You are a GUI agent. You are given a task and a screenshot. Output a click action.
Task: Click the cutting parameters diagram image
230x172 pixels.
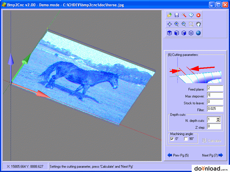195,70
